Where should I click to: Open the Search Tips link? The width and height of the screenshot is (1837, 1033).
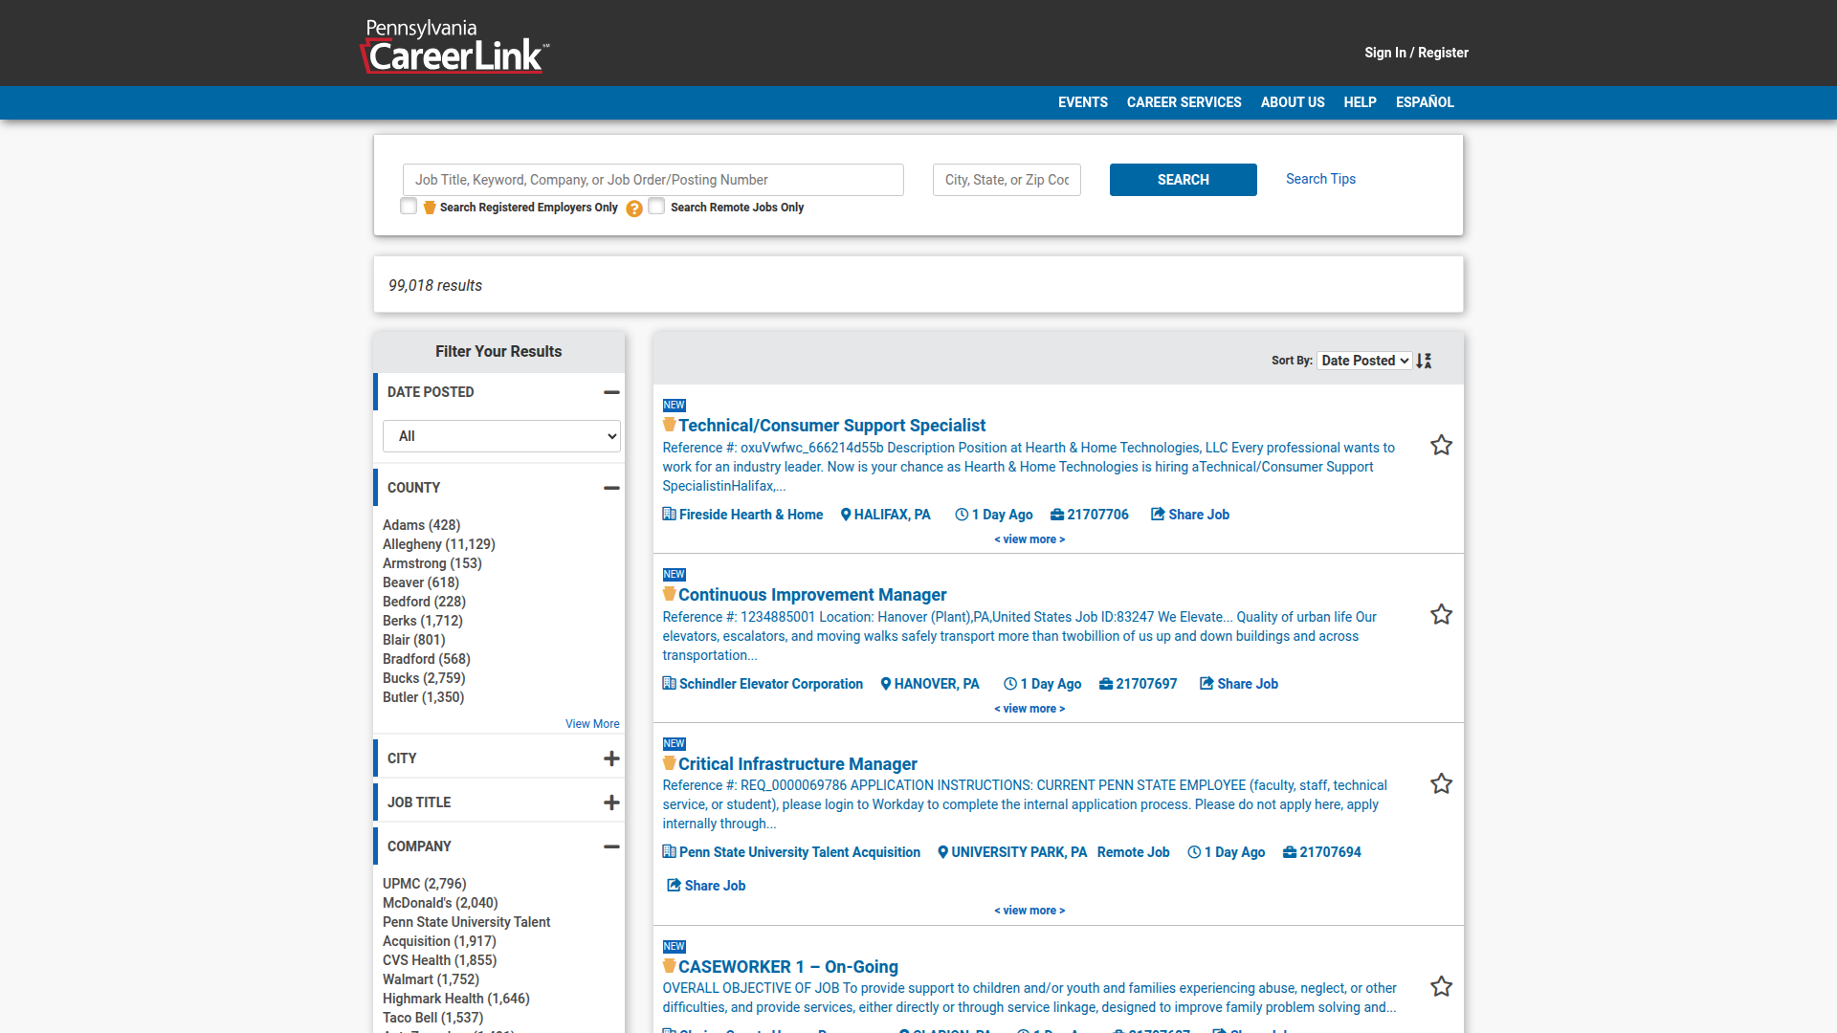click(1320, 179)
